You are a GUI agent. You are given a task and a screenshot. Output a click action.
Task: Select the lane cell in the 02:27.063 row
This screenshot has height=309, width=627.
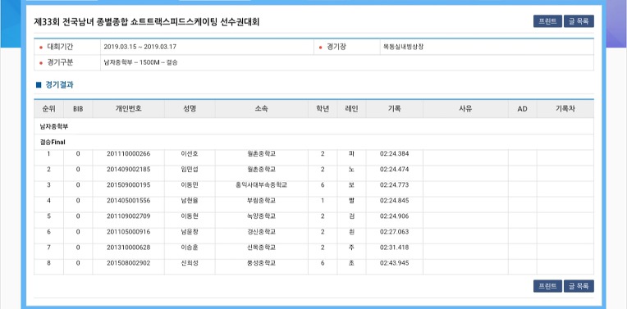[x=351, y=232]
